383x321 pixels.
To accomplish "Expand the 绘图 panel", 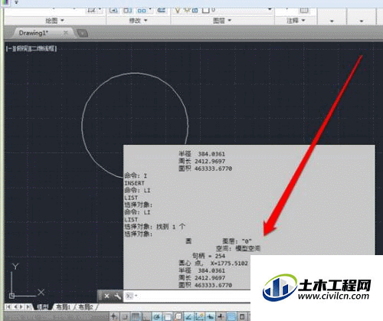I will (x=54, y=21).
